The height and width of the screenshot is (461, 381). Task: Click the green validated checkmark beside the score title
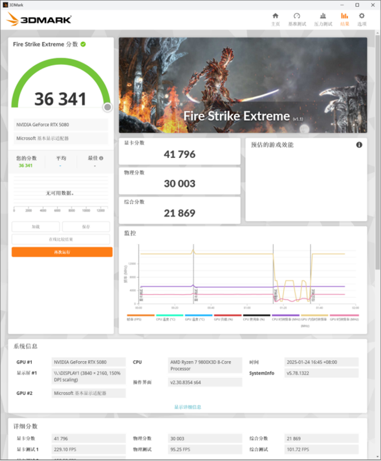tap(83, 44)
